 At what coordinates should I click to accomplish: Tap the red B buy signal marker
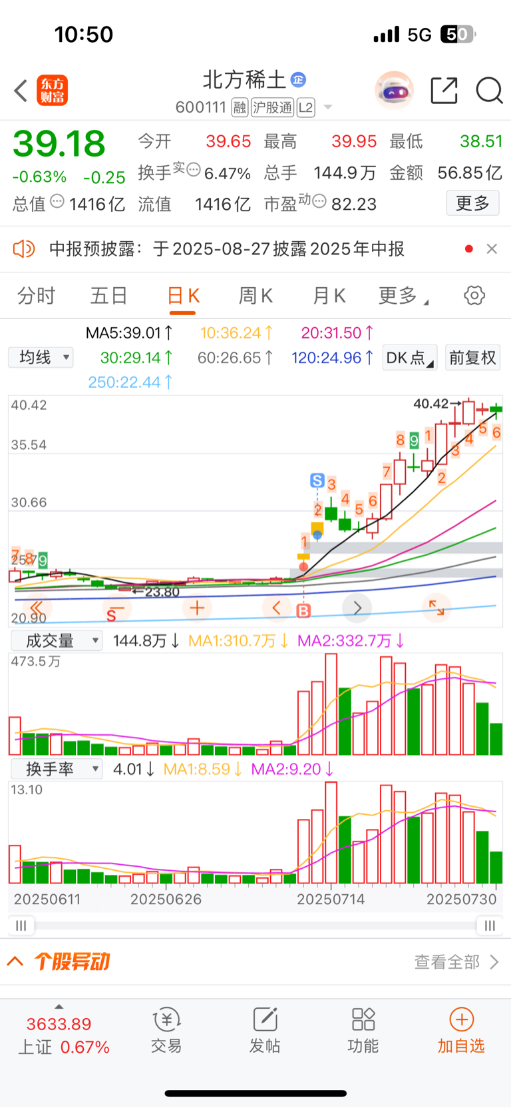(x=303, y=610)
